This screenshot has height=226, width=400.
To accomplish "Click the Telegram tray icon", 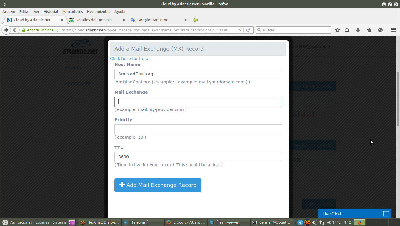I will [300, 222].
